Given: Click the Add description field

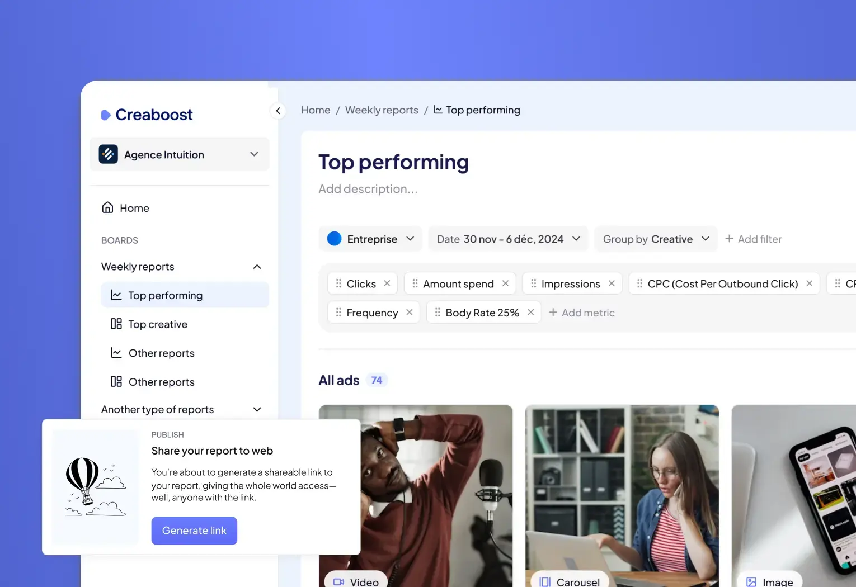Looking at the screenshot, I should click(368, 189).
